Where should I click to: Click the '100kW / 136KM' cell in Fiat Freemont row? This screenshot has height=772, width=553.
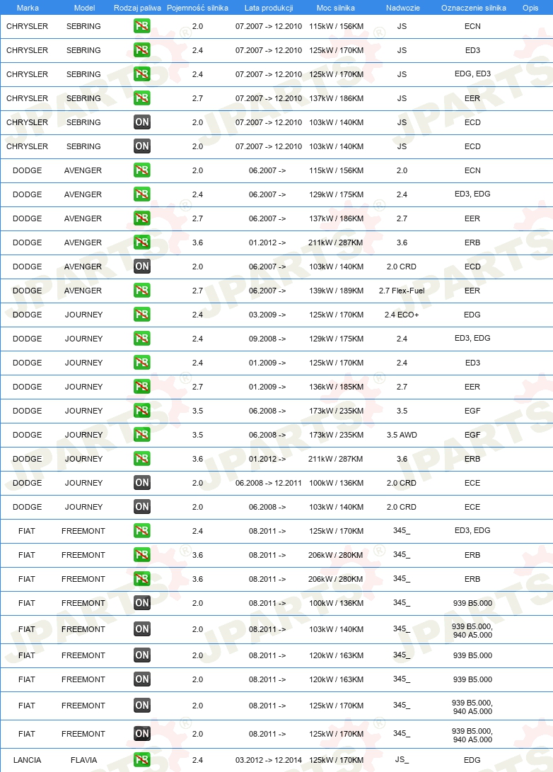pyautogui.click(x=337, y=603)
